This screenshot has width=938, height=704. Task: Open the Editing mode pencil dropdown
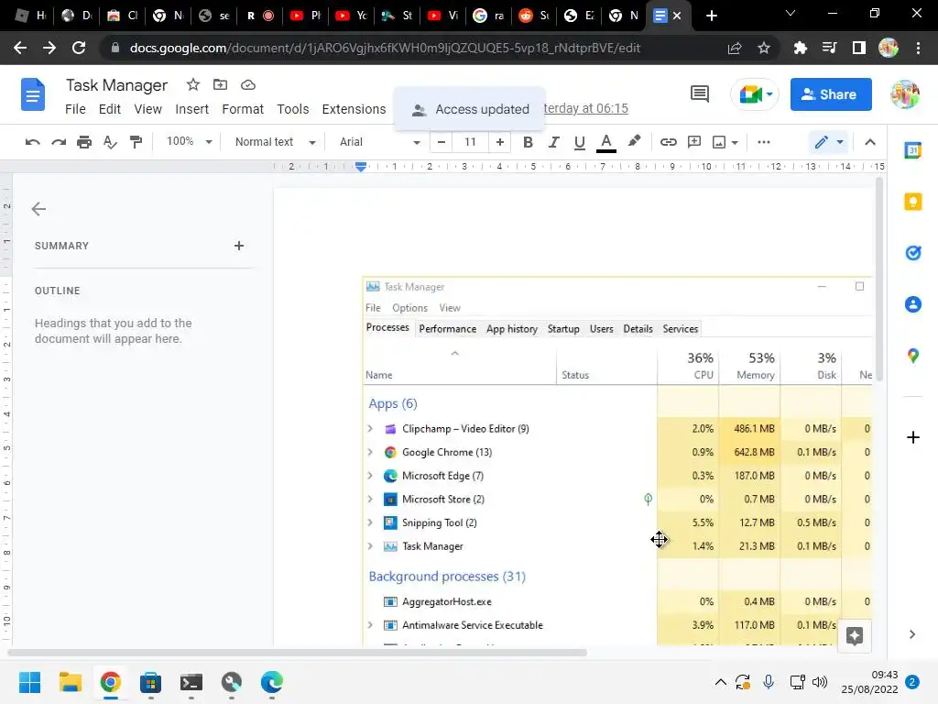pyautogui.click(x=828, y=142)
